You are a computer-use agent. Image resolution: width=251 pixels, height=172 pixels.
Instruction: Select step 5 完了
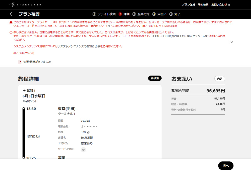click(175, 14)
